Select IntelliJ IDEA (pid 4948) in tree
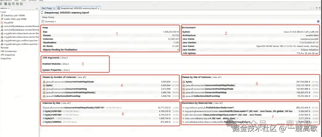Screen dimensions: 322x137 [x=15, y=19]
